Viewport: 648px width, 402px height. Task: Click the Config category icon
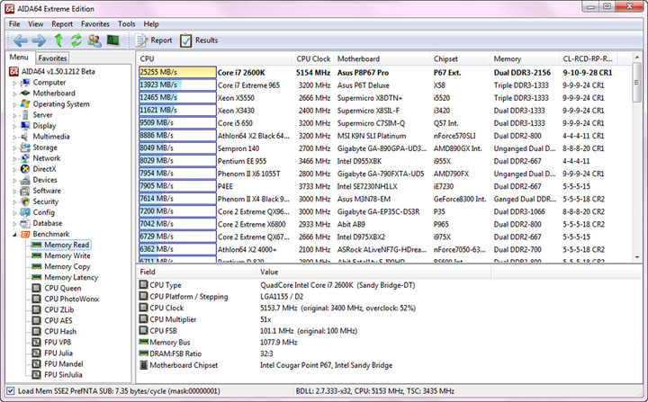(25, 212)
